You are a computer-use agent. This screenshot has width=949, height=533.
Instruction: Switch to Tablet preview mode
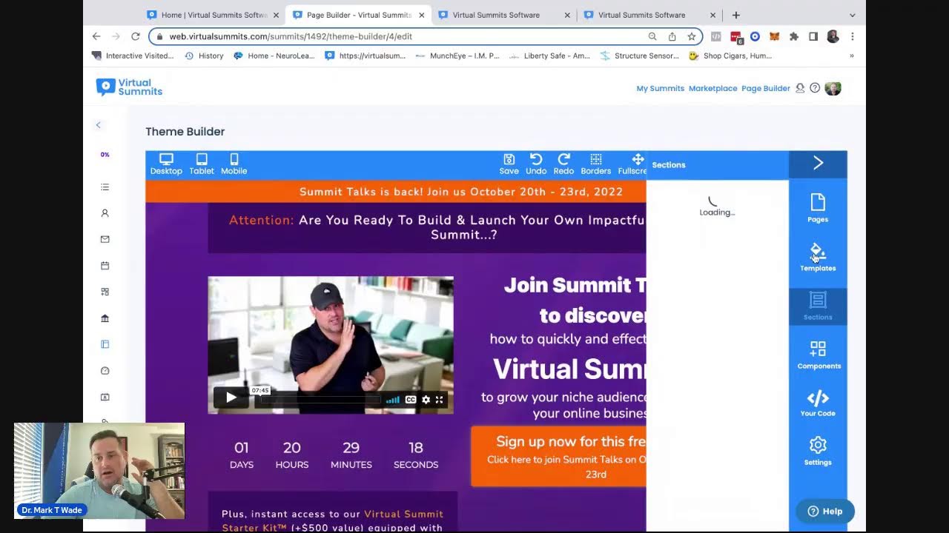[x=202, y=164]
